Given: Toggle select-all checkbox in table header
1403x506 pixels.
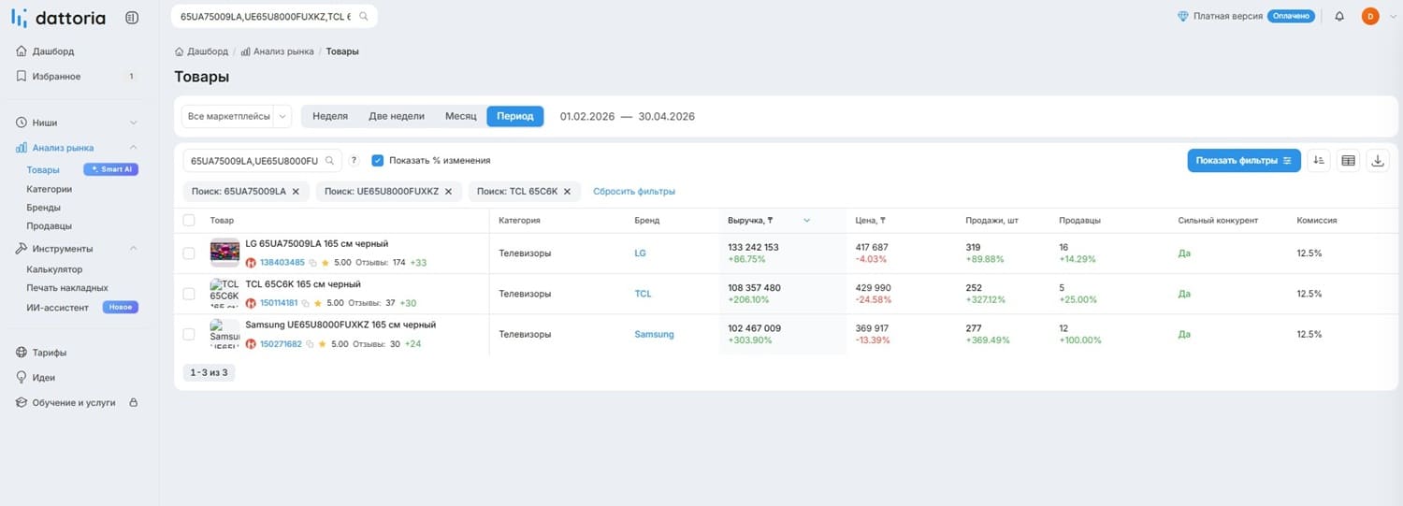Looking at the screenshot, I should (x=189, y=221).
